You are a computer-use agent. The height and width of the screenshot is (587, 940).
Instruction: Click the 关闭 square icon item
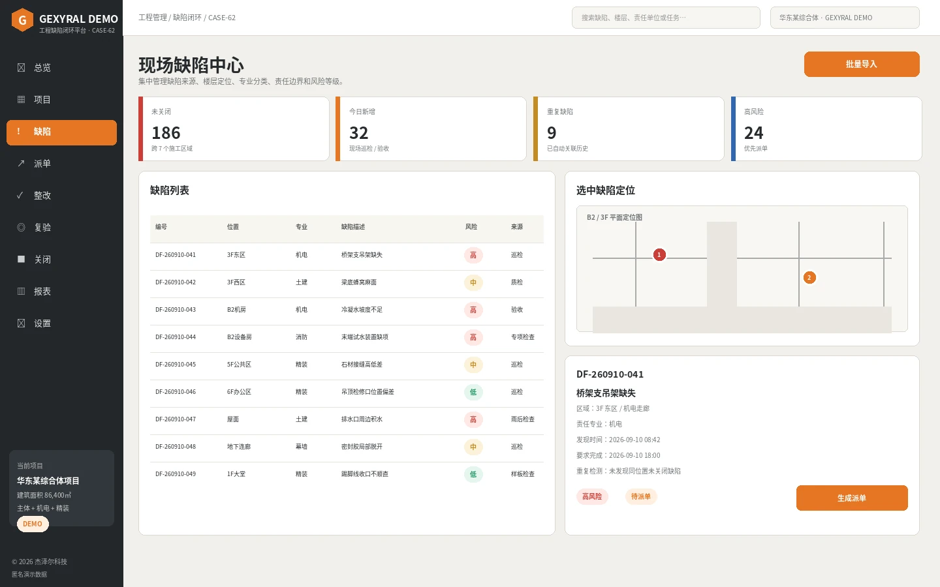[x=21, y=260]
